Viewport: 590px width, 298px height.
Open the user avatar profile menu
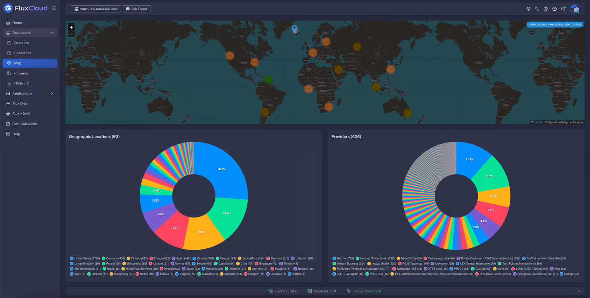coord(575,9)
